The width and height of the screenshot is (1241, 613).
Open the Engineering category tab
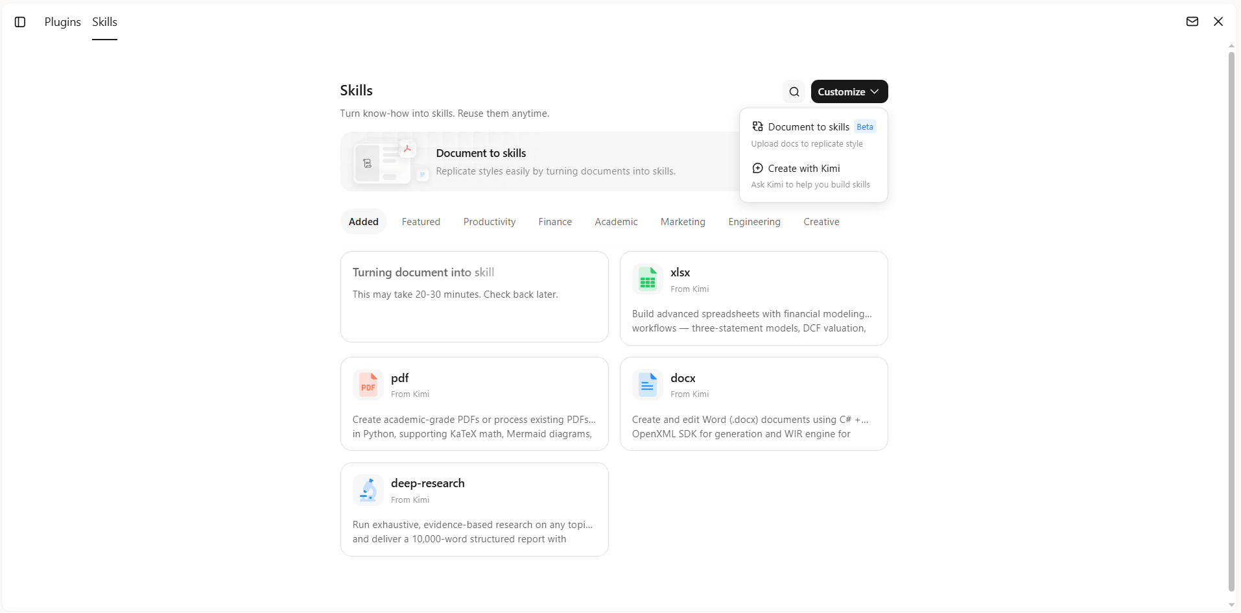754,222
